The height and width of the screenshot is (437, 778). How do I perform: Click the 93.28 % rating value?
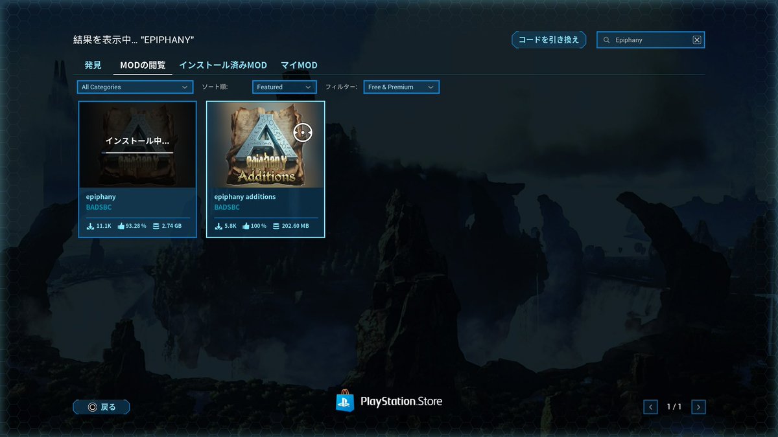pos(137,227)
